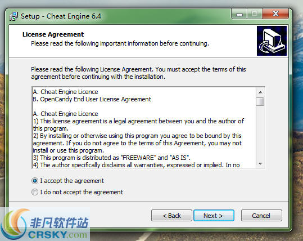Minimize the Cheat Engine setup window
This screenshot has height=241, width=303.
[239, 14]
